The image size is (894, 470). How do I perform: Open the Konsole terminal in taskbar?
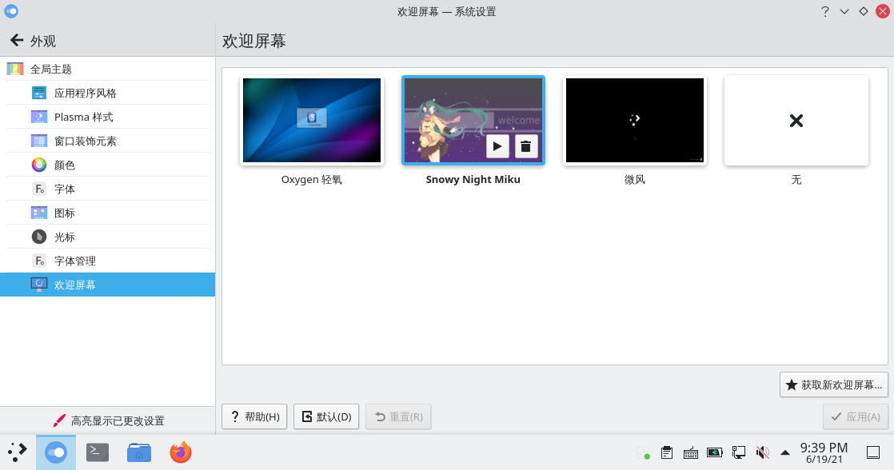click(98, 453)
